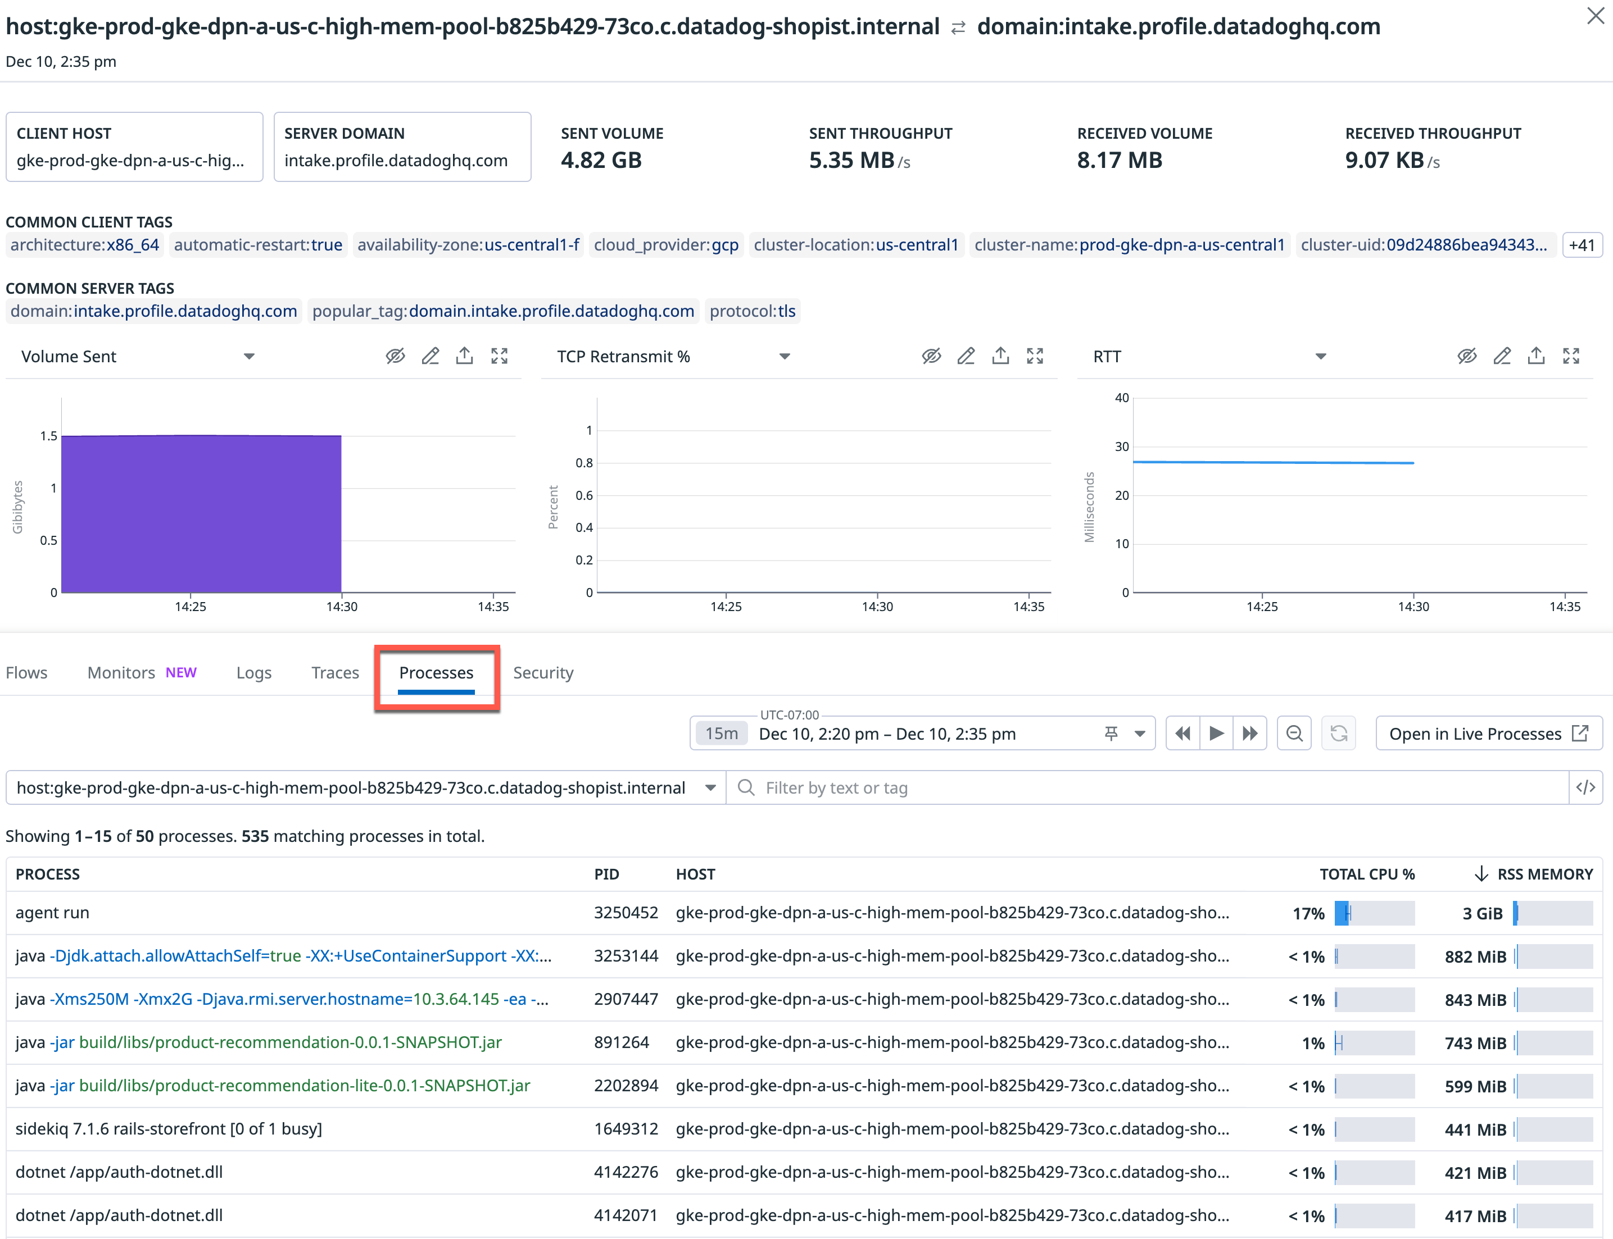Zoom out the processes time range
The image size is (1613, 1239).
tap(1294, 733)
